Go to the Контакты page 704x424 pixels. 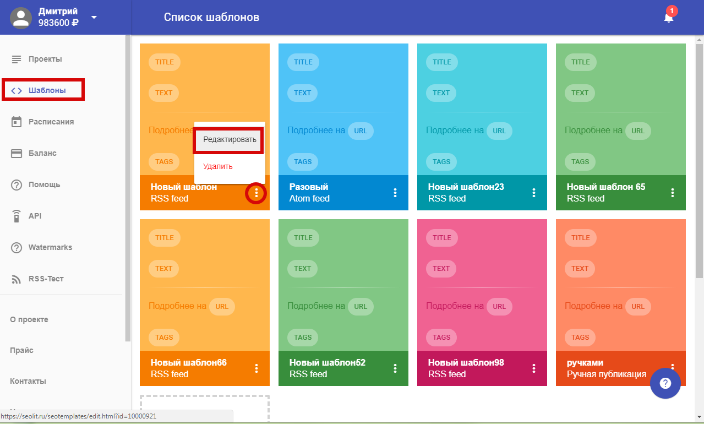(x=28, y=381)
